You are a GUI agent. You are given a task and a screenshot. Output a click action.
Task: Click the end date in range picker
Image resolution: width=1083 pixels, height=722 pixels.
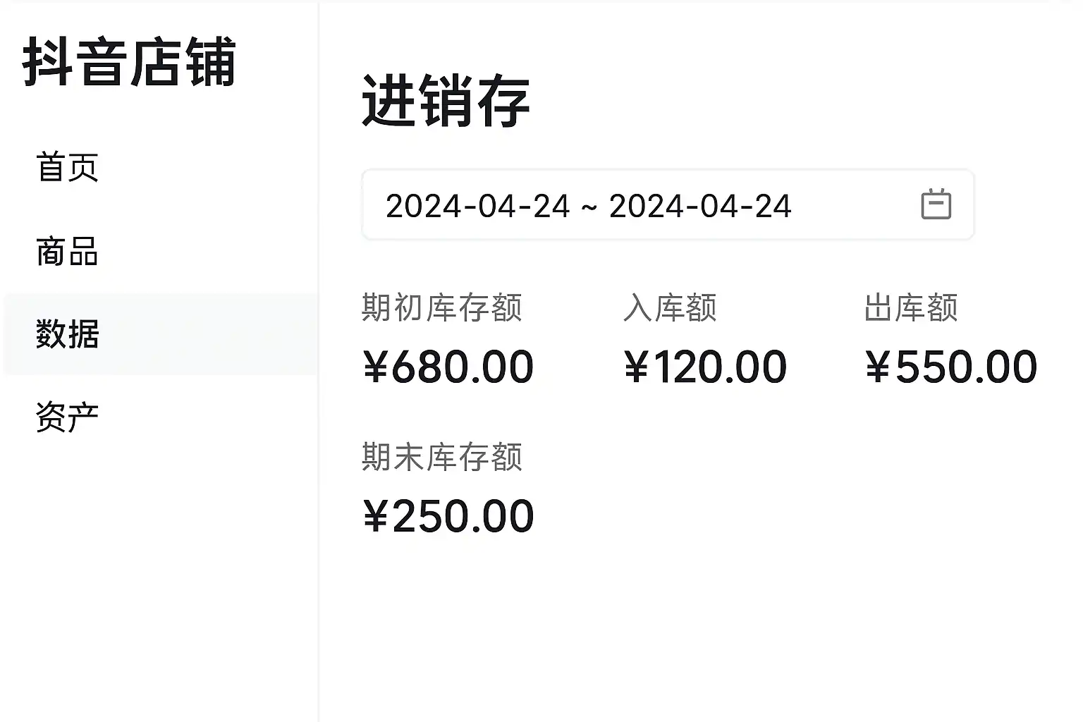[x=700, y=206]
